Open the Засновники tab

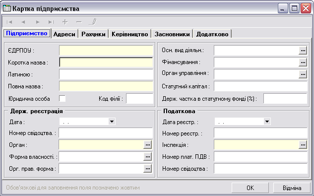coord(172,34)
